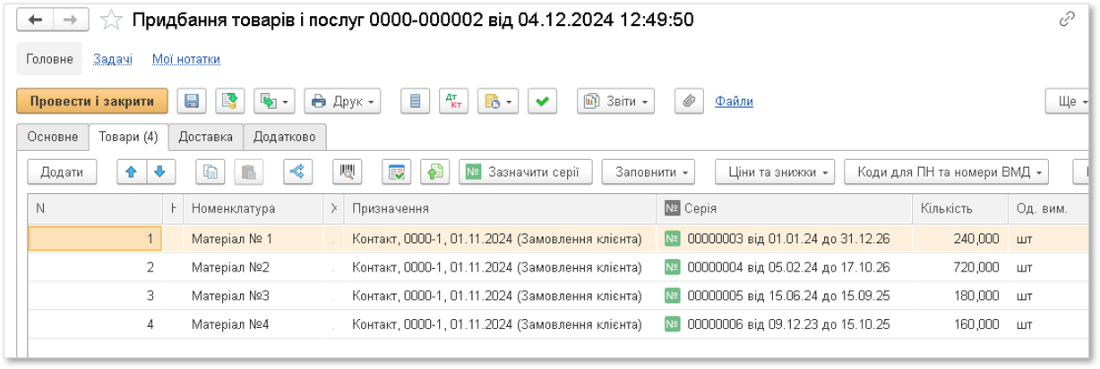Click the split row icon
This screenshot has width=1100, height=369.
(296, 172)
